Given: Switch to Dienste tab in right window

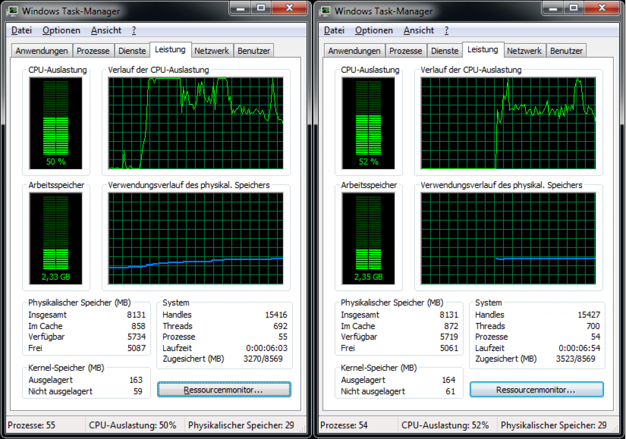Looking at the screenshot, I should (445, 51).
